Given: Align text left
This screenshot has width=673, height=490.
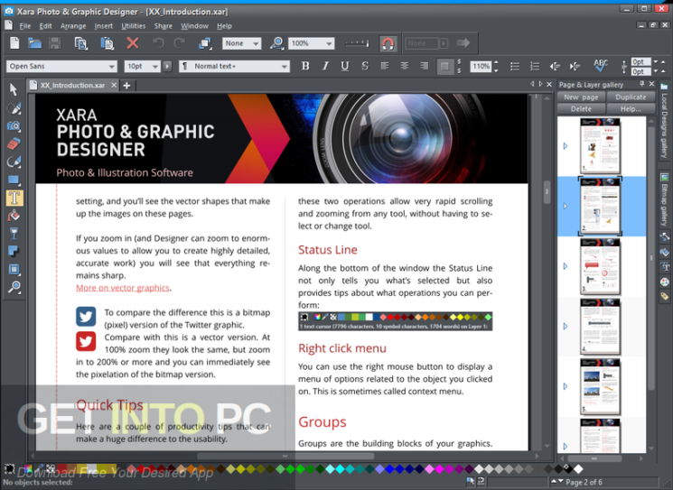Looking at the screenshot, I should pos(385,66).
